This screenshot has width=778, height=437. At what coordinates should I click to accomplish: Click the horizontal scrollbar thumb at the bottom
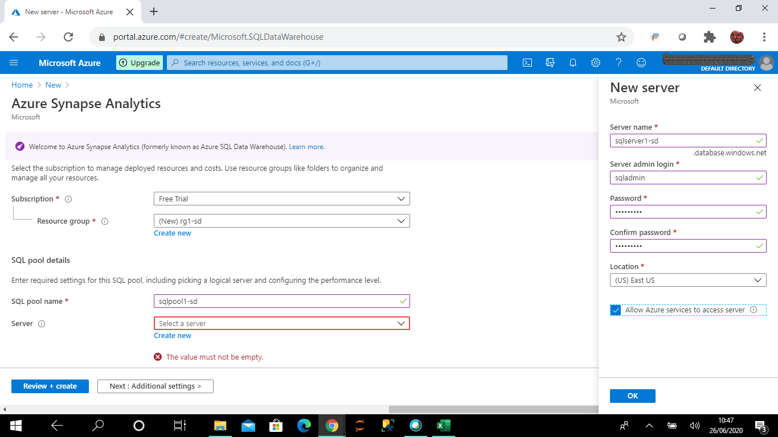pos(493,409)
